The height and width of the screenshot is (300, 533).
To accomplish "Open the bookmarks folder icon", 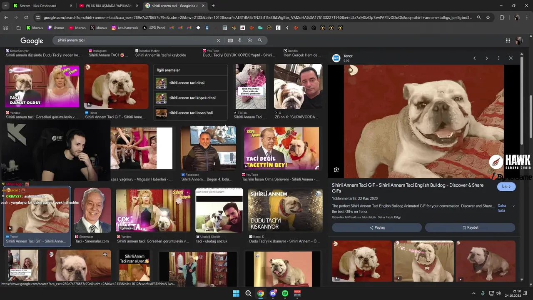I will [x=19, y=28].
